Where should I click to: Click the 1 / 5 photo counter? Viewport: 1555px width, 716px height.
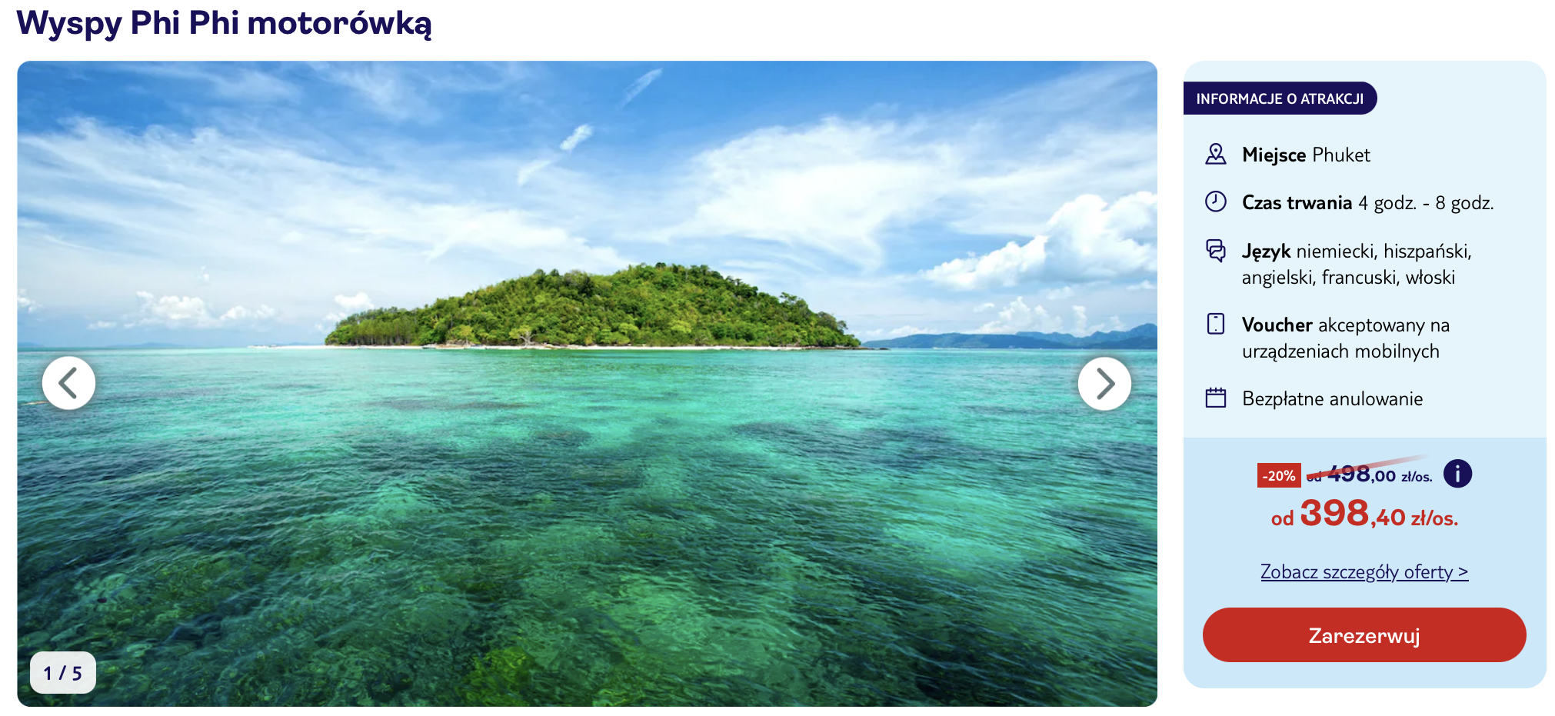pos(62,673)
